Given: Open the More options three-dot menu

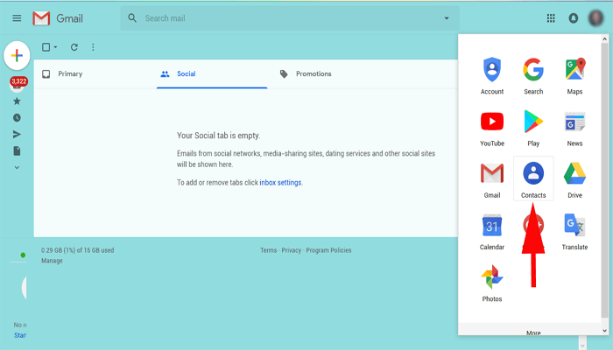Looking at the screenshot, I should [93, 47].
